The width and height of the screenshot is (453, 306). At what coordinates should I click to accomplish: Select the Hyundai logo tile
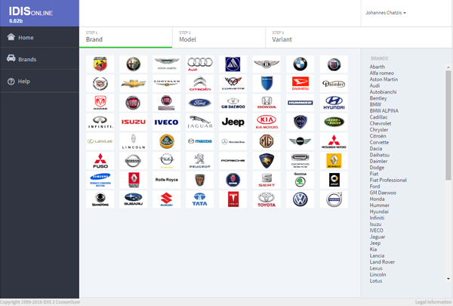[334, 103]
